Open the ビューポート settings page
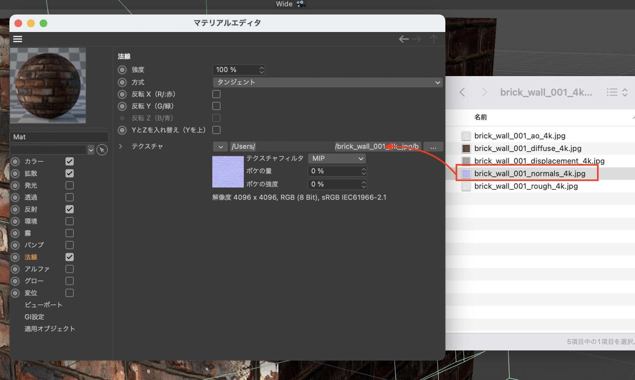The image size is (635, 380). pyautogui.click(x=43, y=305)
